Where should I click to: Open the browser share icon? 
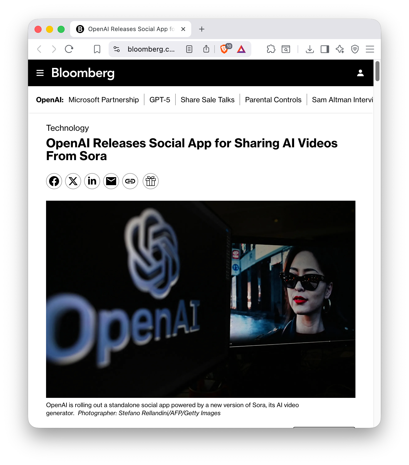[x=206, y=49]
